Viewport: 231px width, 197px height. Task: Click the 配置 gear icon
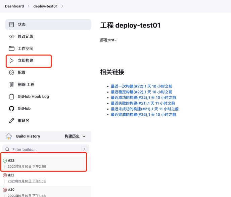pos(12,73)
